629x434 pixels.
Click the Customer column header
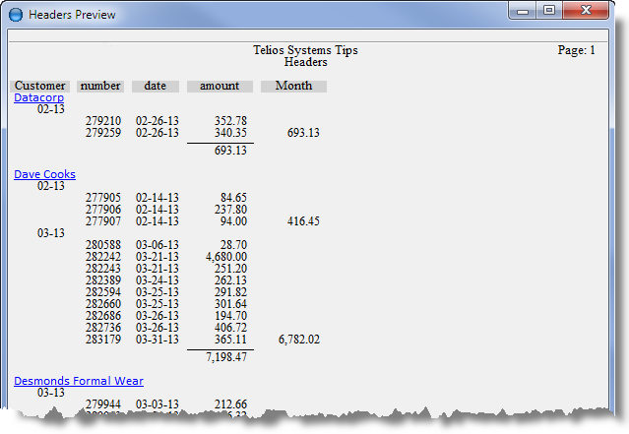tap(40, 86)
